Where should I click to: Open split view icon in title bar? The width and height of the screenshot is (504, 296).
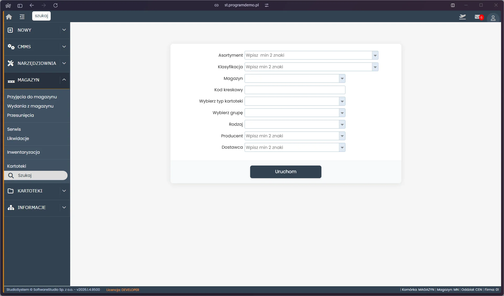tap(453, 5)
